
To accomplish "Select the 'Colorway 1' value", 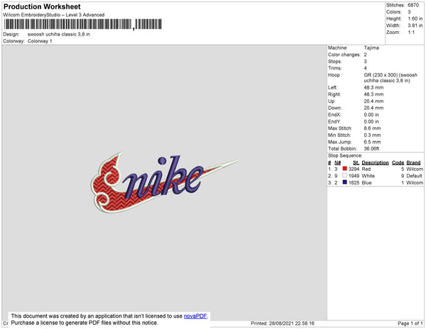I will click(x=40, y=41).
